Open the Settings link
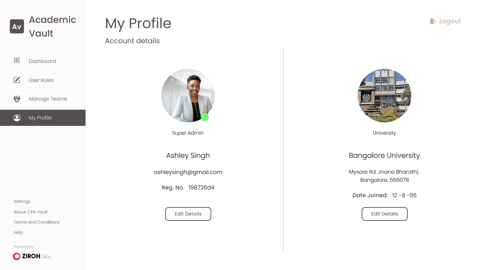 tap(22, 201)
